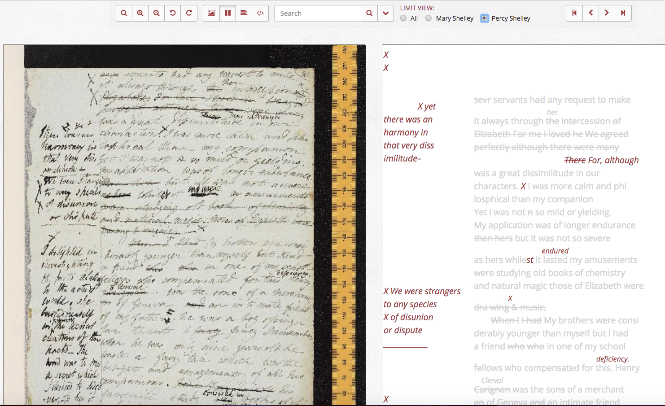Click the marginal text 'that very diss'

(x=409, y=145)
